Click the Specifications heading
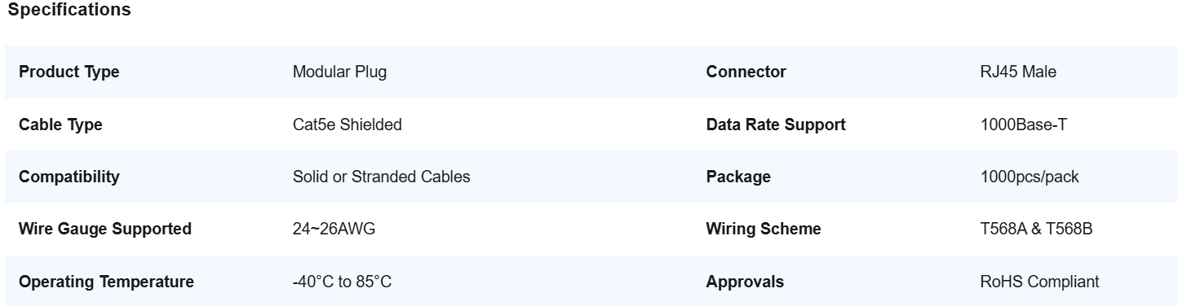Viewport: 1178px width, 306px height. (69, 11)
